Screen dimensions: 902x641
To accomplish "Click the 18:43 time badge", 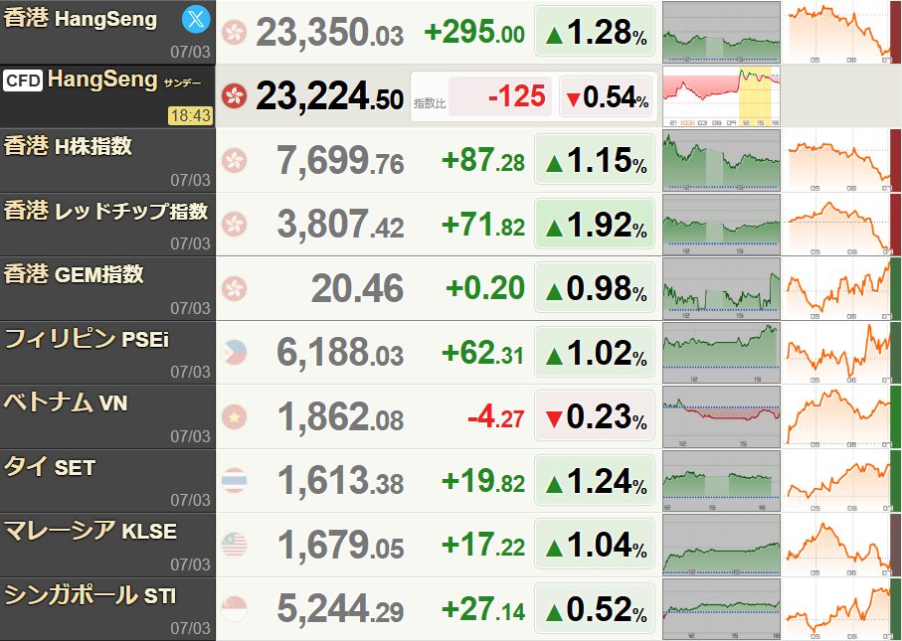I will 190,115.
